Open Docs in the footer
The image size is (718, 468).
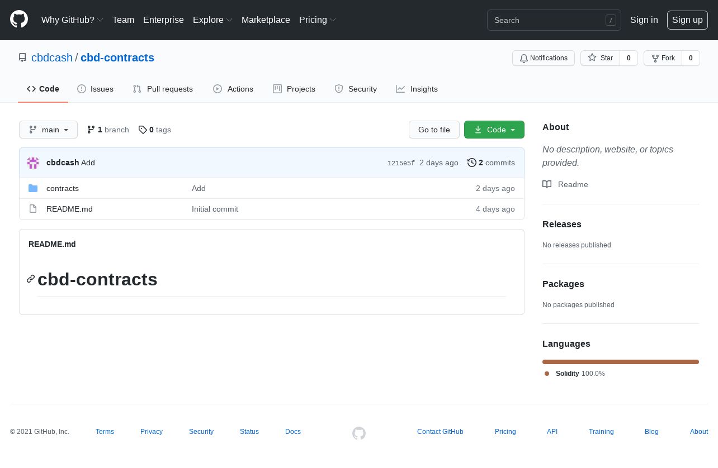coord(293,432)
